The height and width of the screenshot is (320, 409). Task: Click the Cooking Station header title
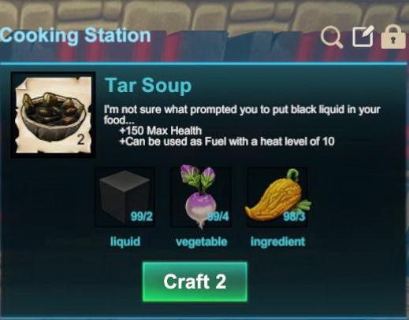point(76,35)
